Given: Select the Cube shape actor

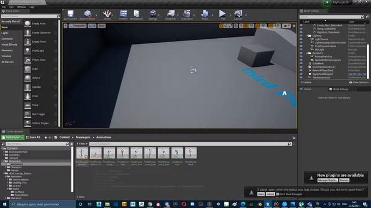Looking at the screenshot, I should 41,69.
